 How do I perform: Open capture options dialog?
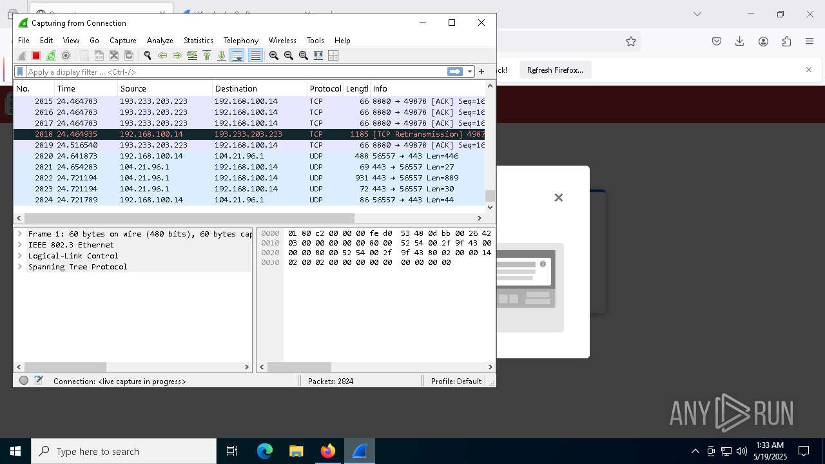[66, 55]
